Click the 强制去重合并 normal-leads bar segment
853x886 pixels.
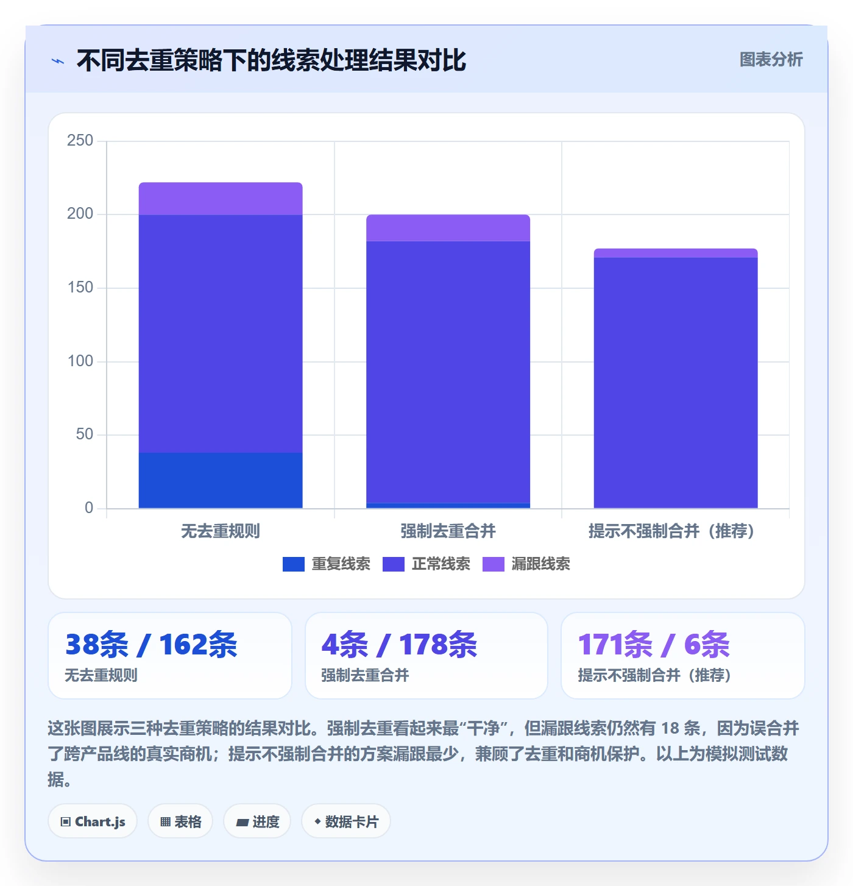pyautogui.click(x=448, y=372)
